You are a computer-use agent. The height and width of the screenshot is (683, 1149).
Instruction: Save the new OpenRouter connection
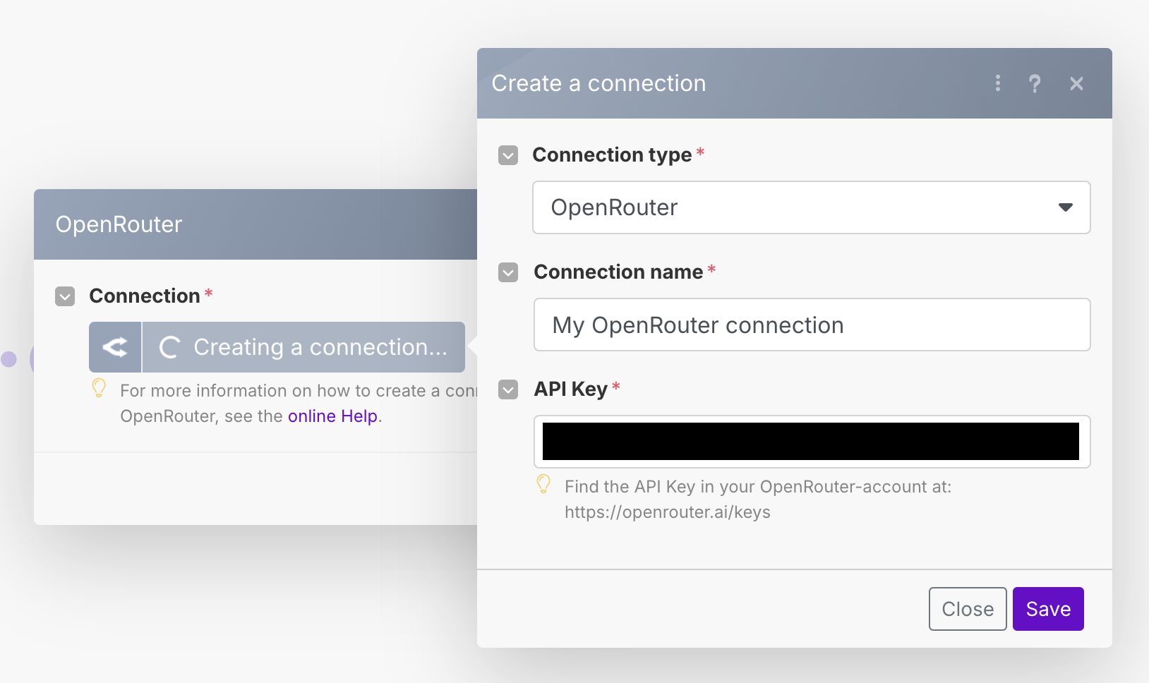pos(1047,608)
